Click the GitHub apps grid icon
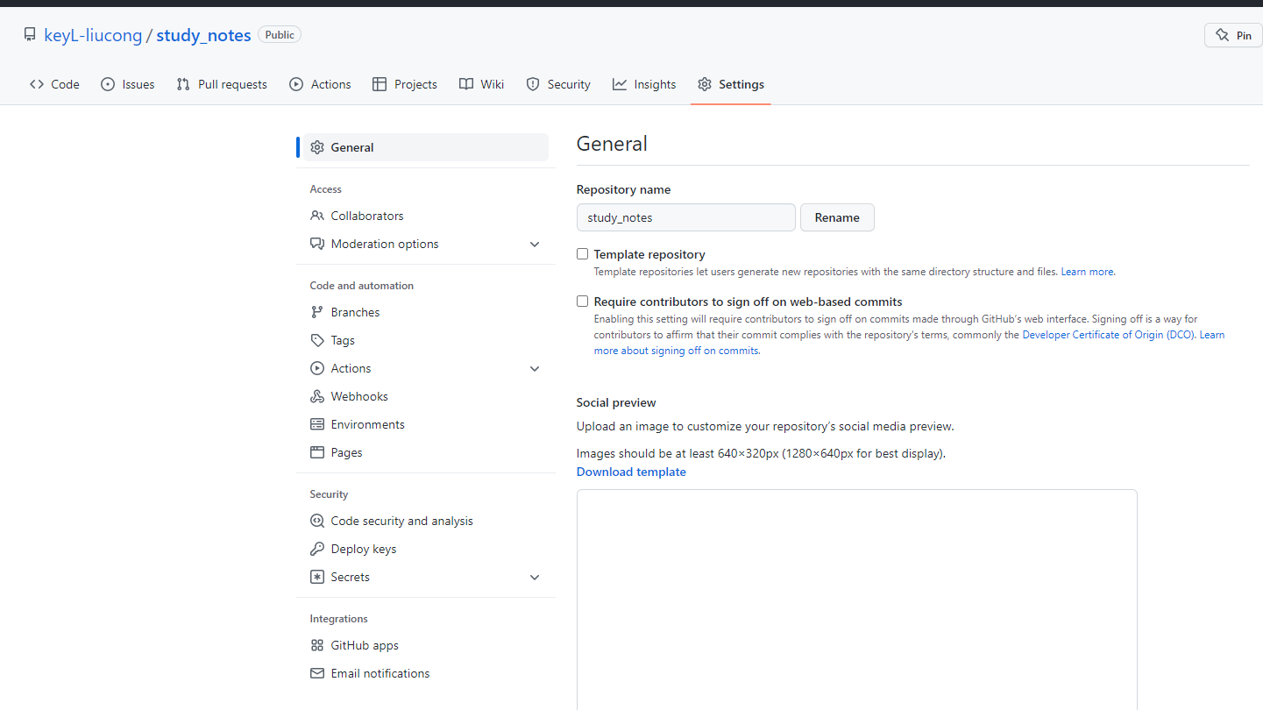The image size is (1263, 710). (x=317, y=645)
